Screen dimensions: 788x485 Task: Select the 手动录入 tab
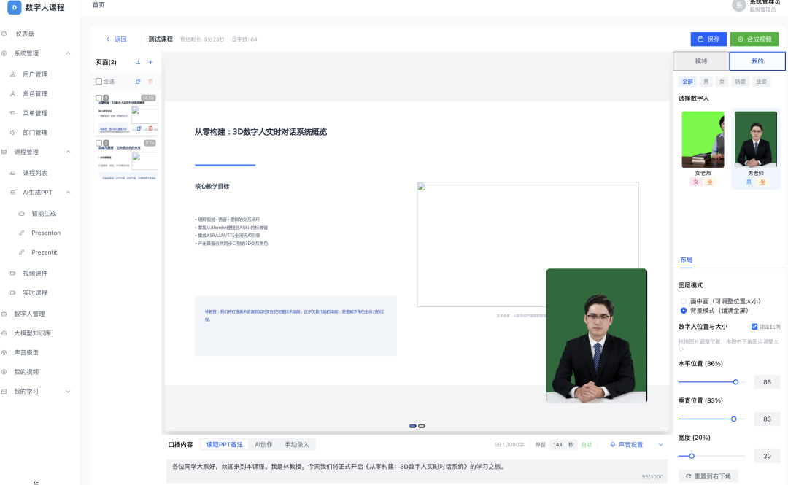coord(296,445)
